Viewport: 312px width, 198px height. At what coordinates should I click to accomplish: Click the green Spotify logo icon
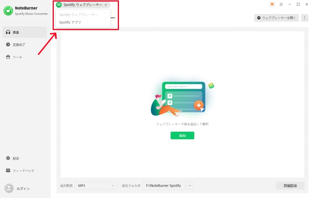click(59, 5)
